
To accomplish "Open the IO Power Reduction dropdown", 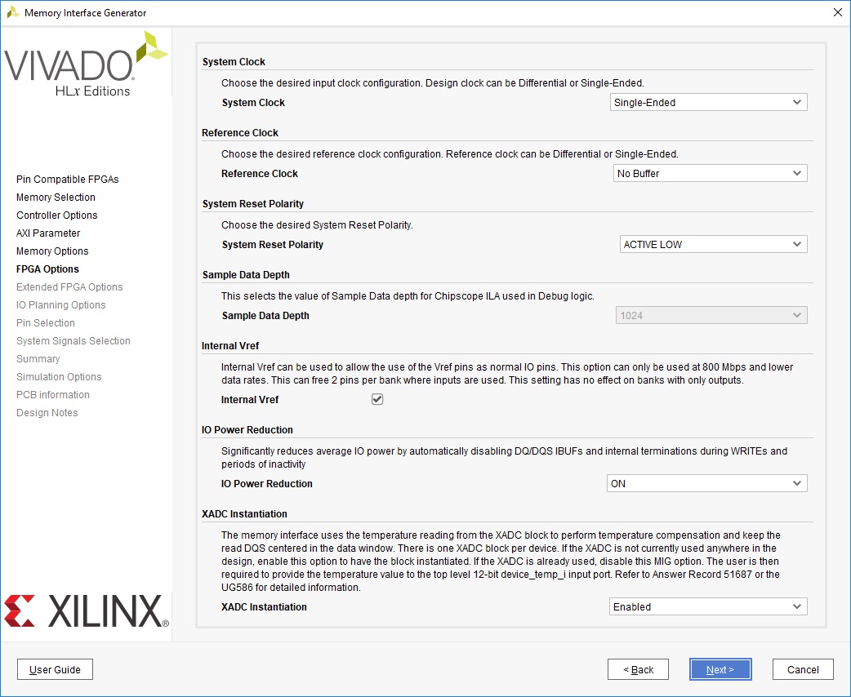I will coord(706,484).
